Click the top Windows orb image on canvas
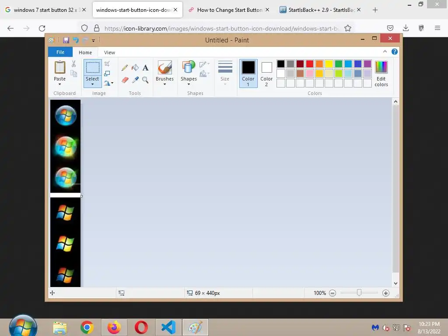Screen dimensions: 448x336 pos(66,115)
